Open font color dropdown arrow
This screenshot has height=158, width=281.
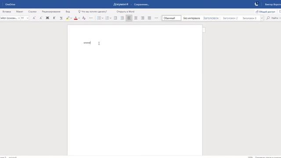79,18
